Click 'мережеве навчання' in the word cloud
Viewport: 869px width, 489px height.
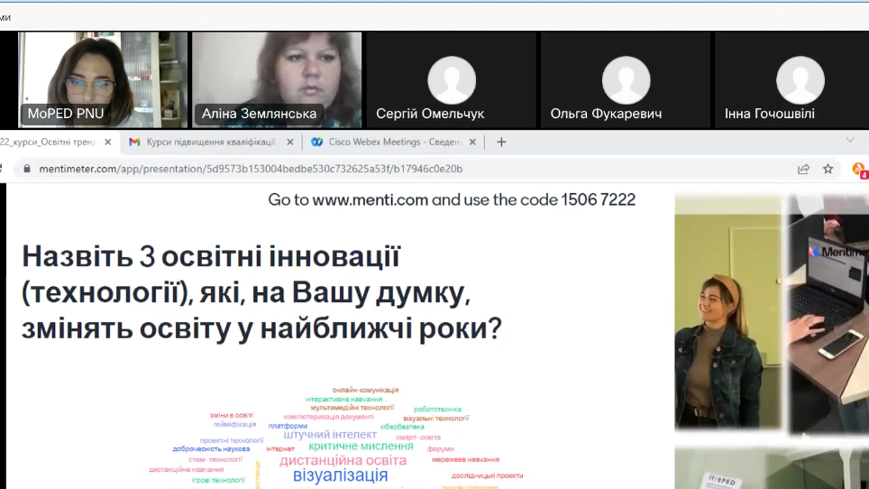tap(465, 459)
